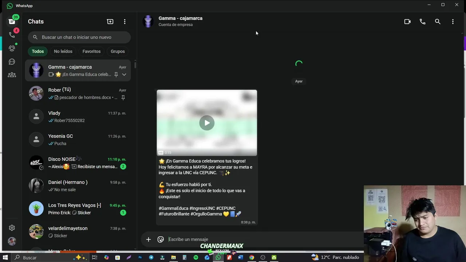Image resolution: width=466 pixels, height=262 pixels.
Task: Open the Disco NOISE chat
Action: pos(78,163)
